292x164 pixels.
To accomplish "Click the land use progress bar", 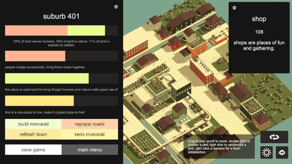I will point(61,30).
